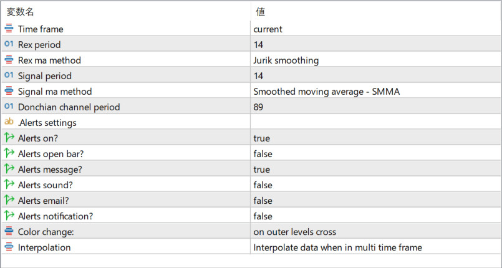This screenshot has height=268, width=502.
Task: Toggle the Alerts open bar? false value
Action: point(263,154)
